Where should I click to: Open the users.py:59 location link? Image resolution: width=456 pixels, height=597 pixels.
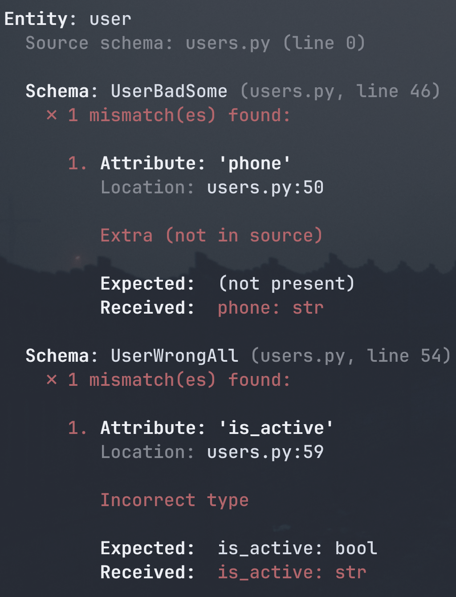click(x=265, y=452)
